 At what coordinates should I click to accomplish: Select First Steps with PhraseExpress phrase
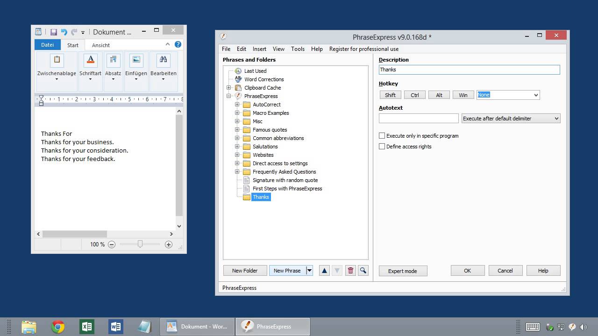[x=287, y=189]
